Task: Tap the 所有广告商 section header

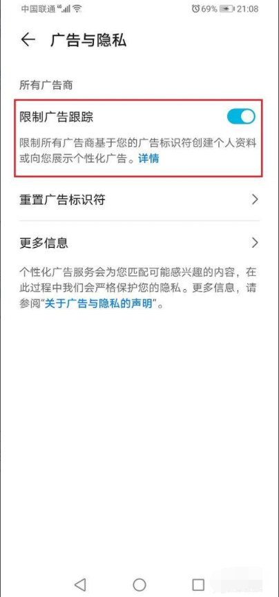Action: pyautogui.click(x=46, y=86)
